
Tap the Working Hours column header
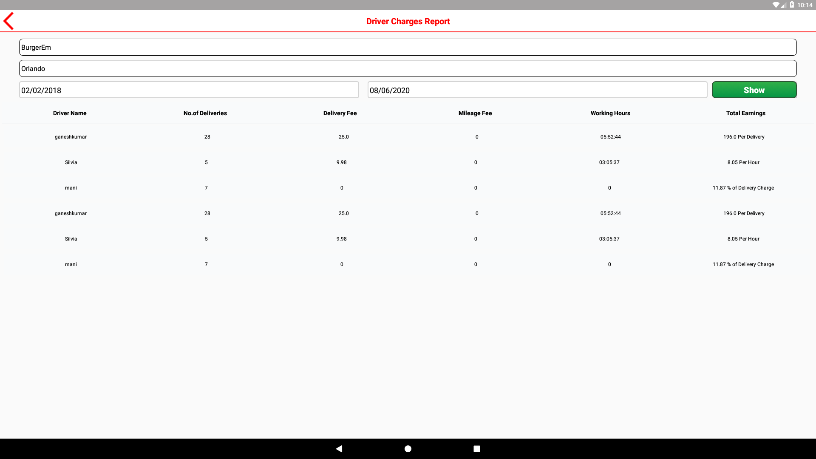pyautogui.click(x=610, y=113)
